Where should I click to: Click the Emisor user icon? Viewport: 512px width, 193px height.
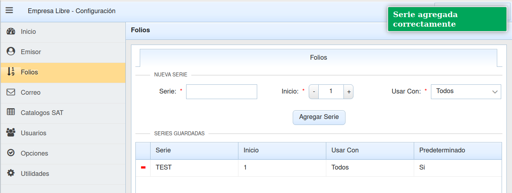click(11, 52)
